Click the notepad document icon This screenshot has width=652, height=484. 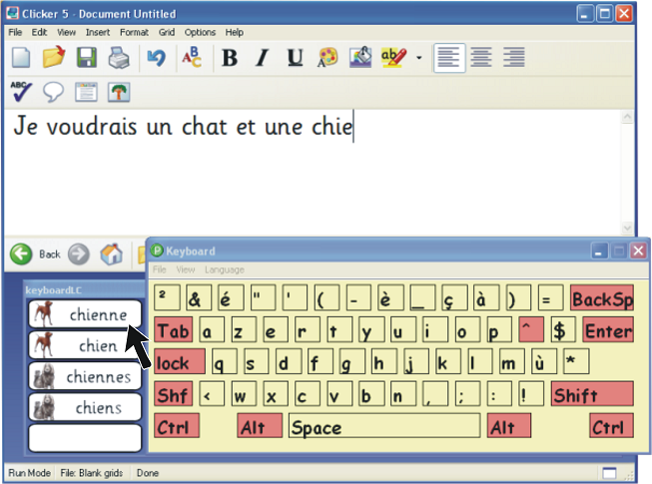point(86,92)
